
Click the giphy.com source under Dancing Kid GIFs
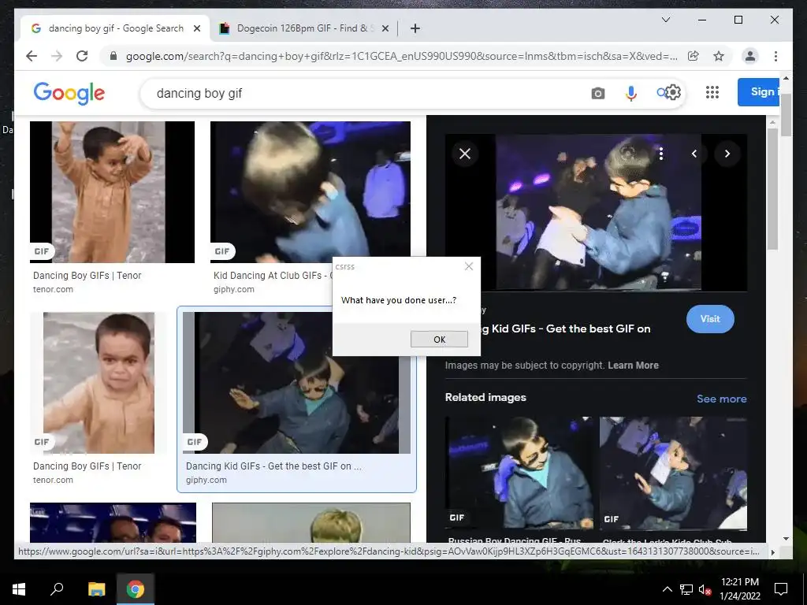point(206,480)
